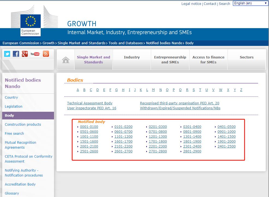
Task: Open notified body range 0001-0100
Action: pos(89,127)
